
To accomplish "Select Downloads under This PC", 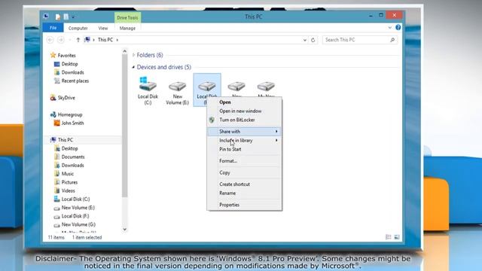I will [x=72, y=166].
